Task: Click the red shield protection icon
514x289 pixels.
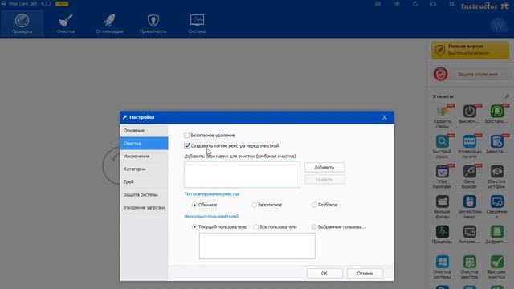Action: [440, 74]
